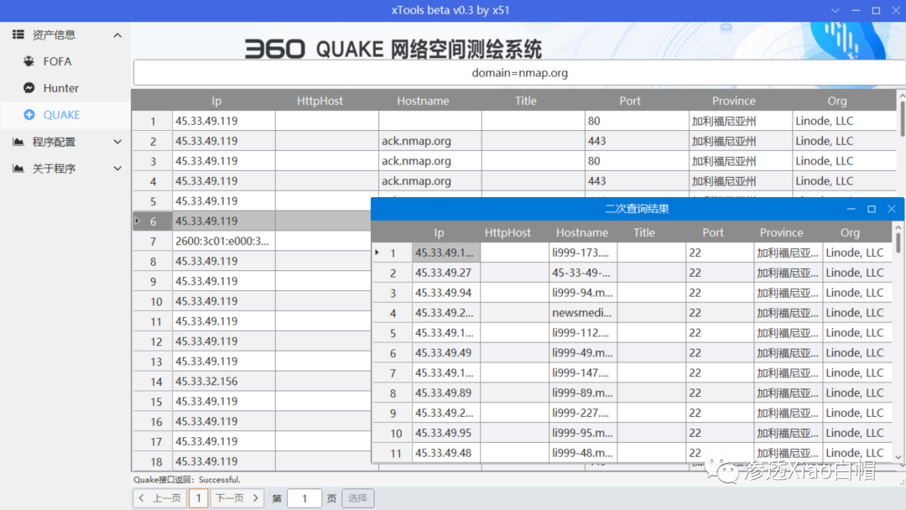Screen dimensions: 906x510
Task: Collapse the 资产信息 section chevron
Action: point(117,35)
